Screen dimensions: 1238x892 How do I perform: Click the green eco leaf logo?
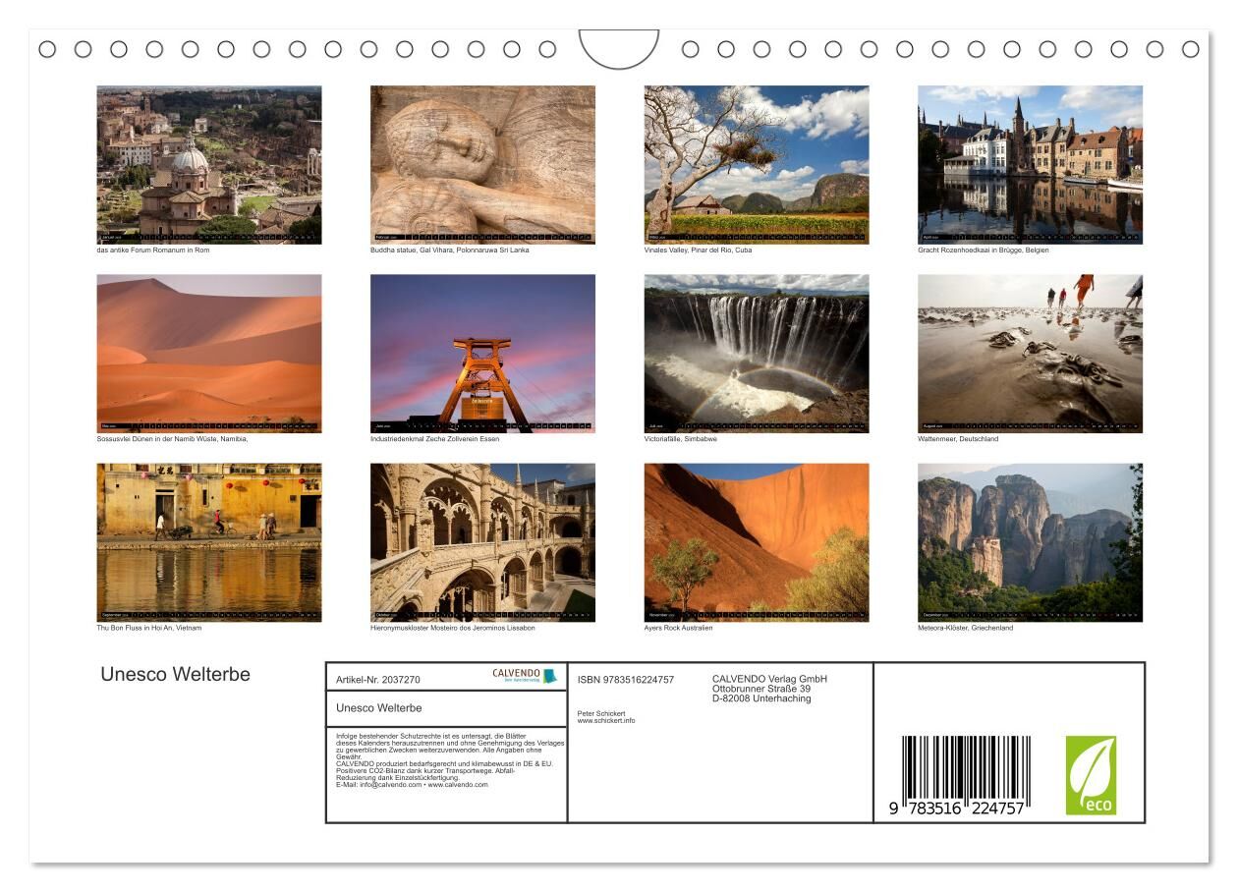tap(1091, 775)
